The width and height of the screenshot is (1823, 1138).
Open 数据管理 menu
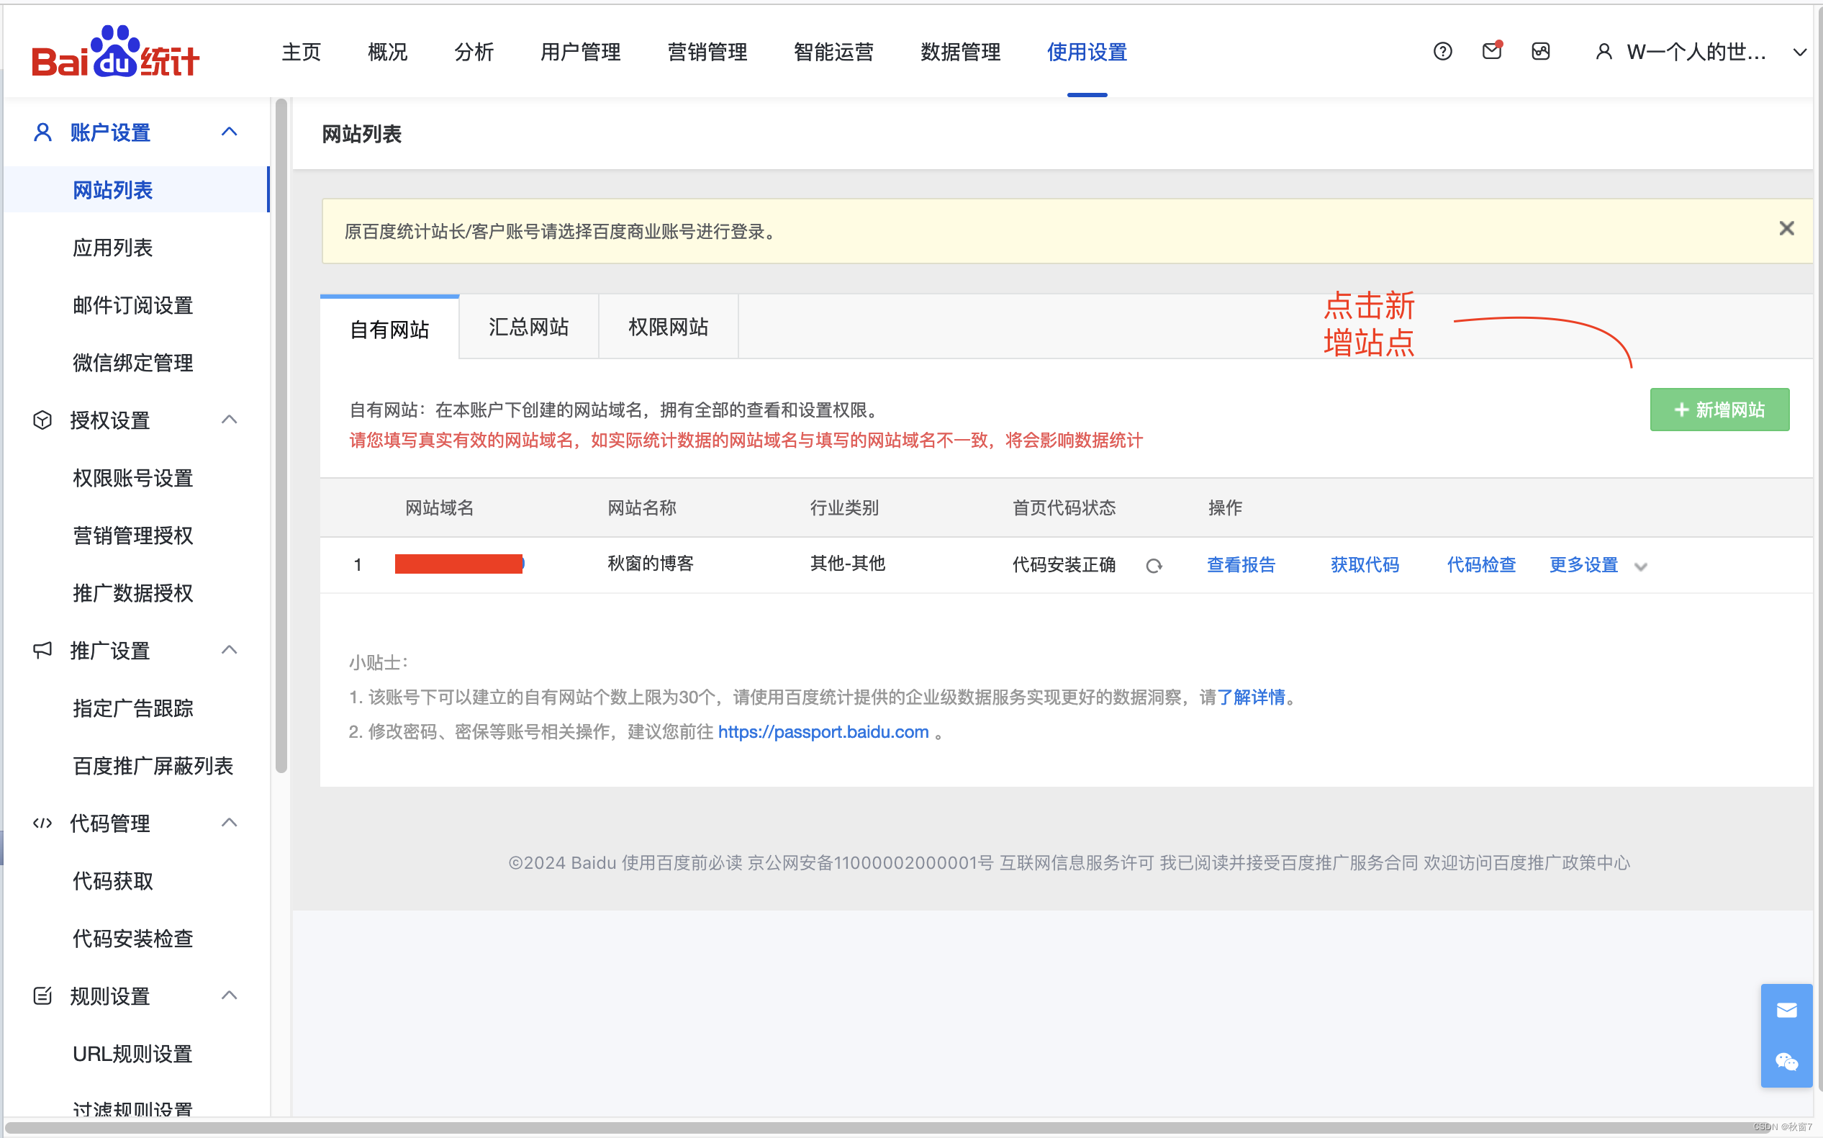961,52
